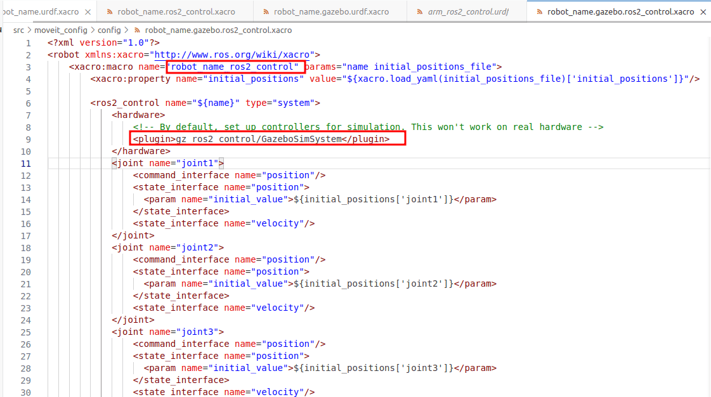Expand the config breadcrumb segment
Image resolution: width=711 pixels, height=397 pixels.
[x=109, y=30]
